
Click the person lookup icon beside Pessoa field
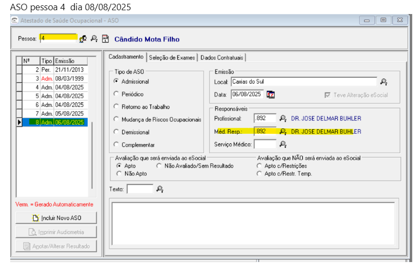(83, 39)
